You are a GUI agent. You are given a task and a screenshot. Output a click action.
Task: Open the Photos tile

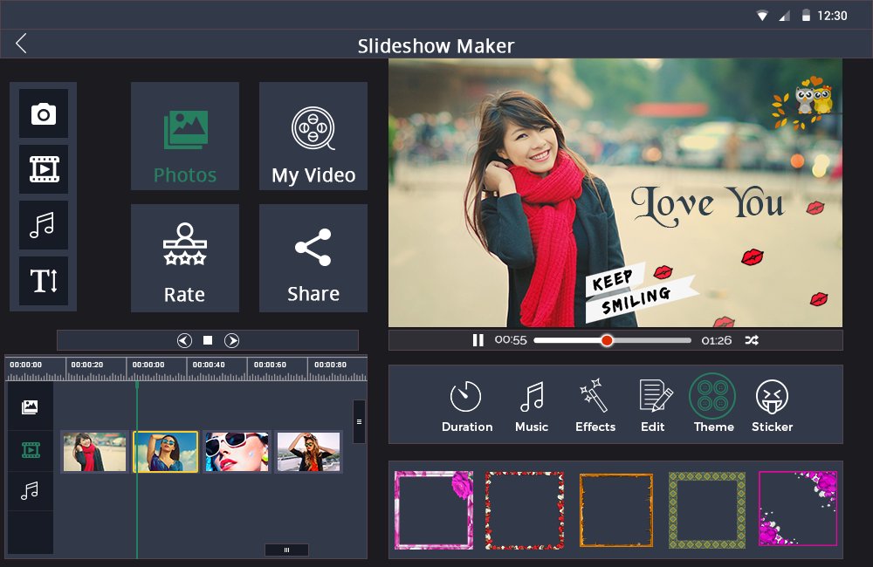(x=185, y=136)
